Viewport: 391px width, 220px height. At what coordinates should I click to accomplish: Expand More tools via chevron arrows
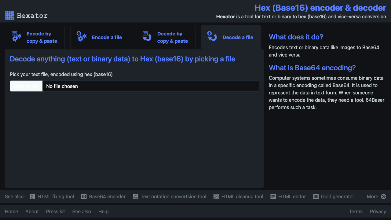[384, 196]
